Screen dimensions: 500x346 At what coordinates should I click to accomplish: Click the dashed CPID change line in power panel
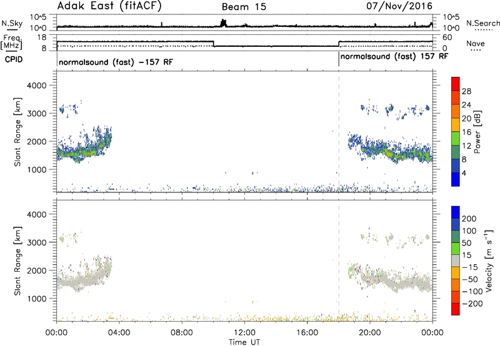tap(339, 132)
